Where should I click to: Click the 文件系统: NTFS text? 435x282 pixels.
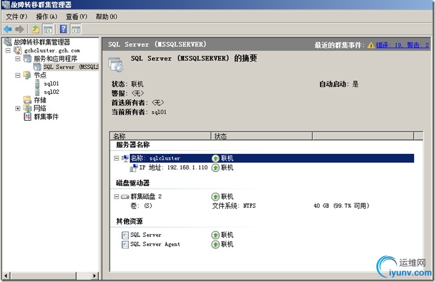(234, 206)
